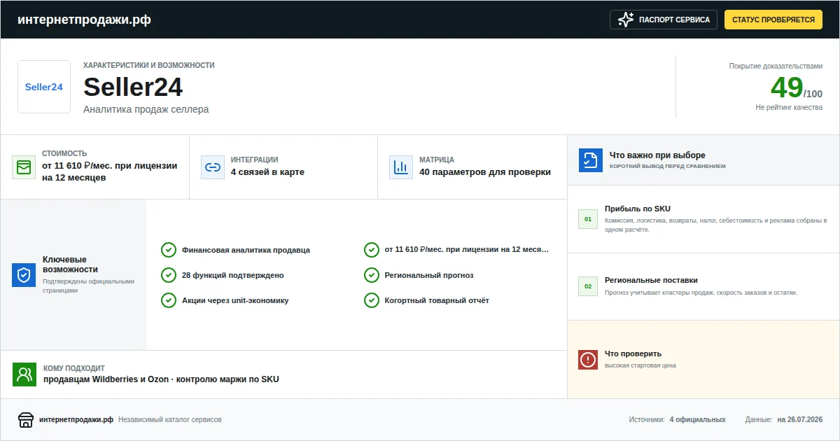840x441 pixels.
Task: Click the 4 связей в карте text
Action: click(x=267, y=172)
